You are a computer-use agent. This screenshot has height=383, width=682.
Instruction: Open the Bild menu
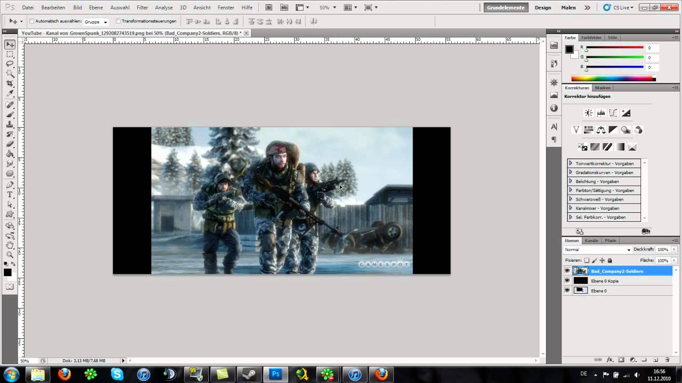tap(77, 7)
